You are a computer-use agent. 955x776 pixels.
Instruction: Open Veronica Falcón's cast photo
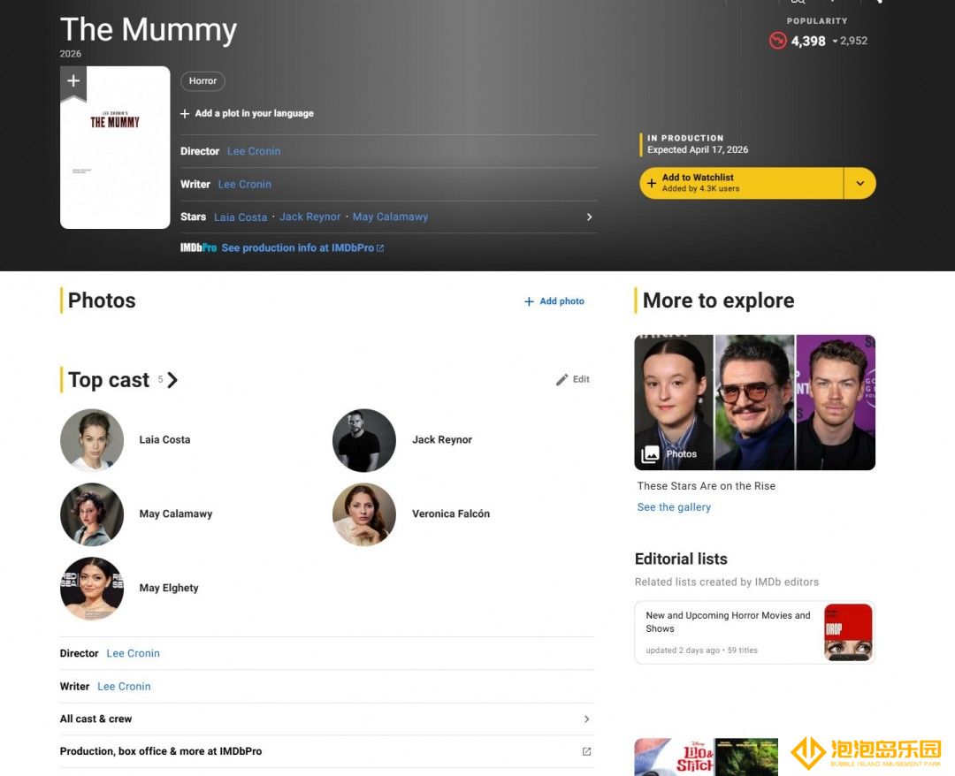[364, 514]
